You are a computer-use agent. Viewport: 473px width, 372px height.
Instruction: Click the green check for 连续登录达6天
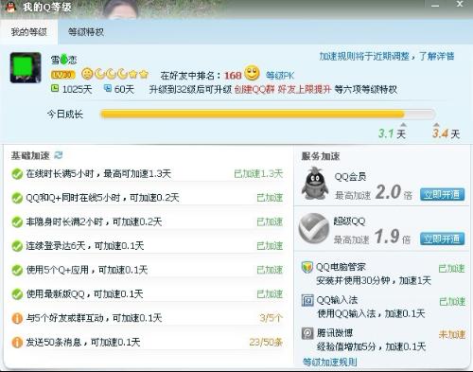17,246
